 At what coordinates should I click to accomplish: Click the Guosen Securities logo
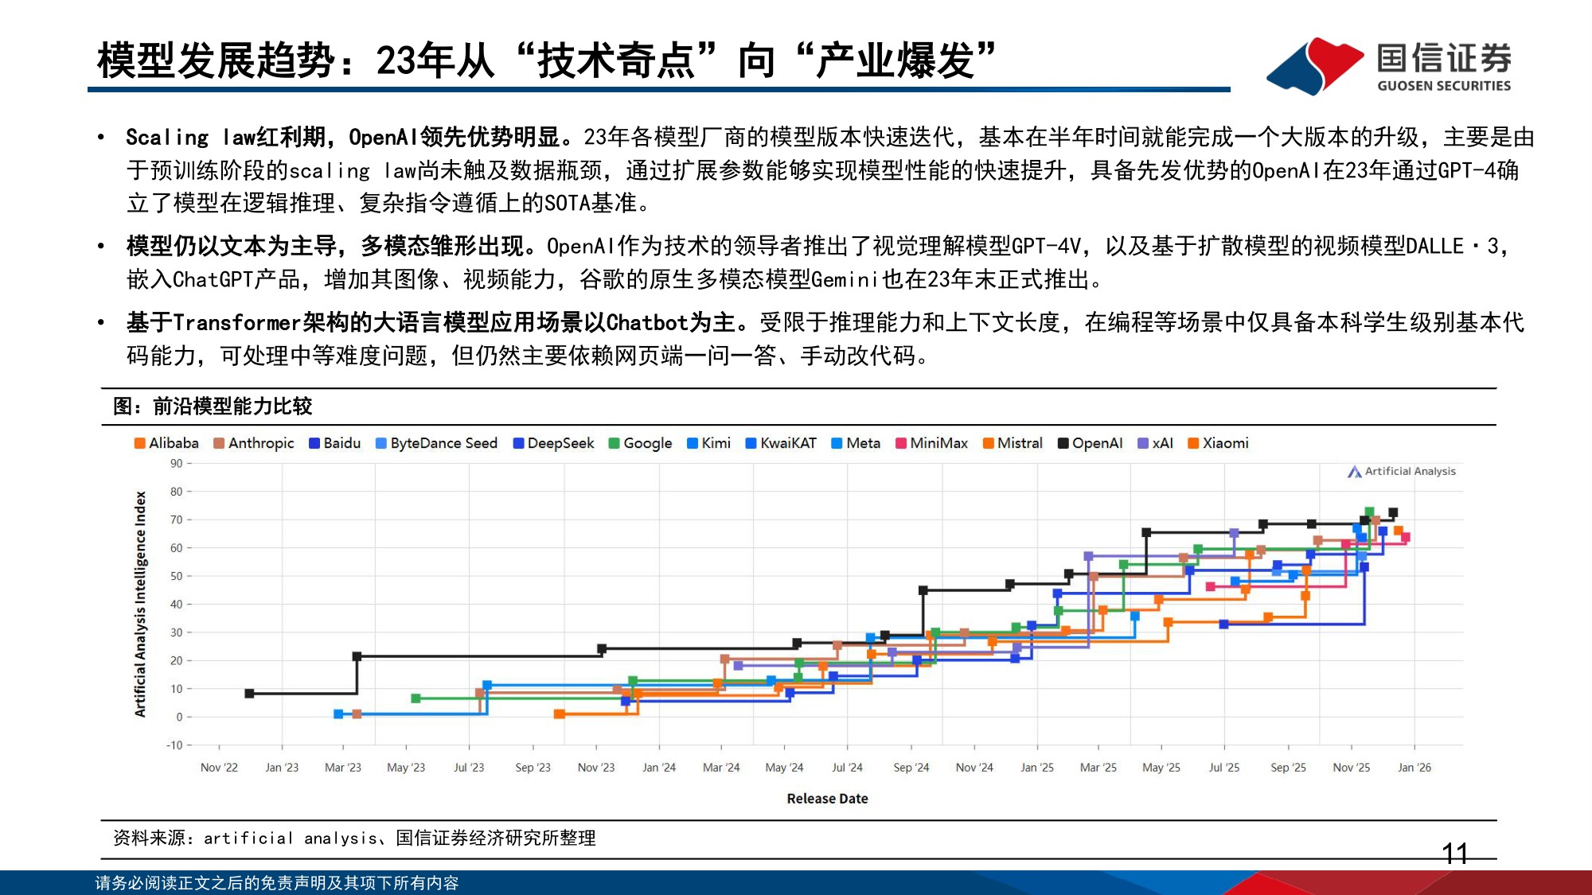tap(1389, 66)
